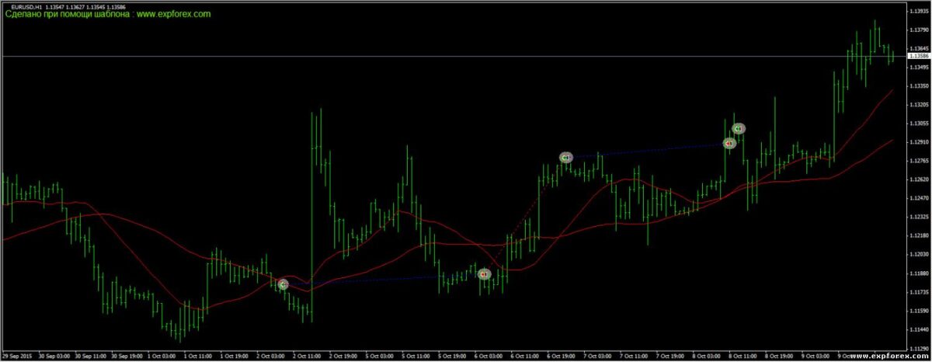
Task: Click the leftmost trade marker near 2 Oct 03:00
Action: click(283, 284)
